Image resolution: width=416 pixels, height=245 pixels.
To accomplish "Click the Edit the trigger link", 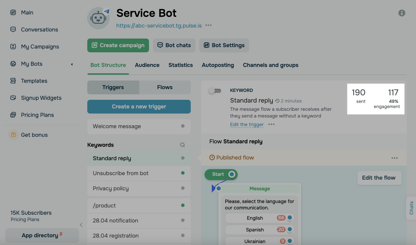I will pos(247,125).
